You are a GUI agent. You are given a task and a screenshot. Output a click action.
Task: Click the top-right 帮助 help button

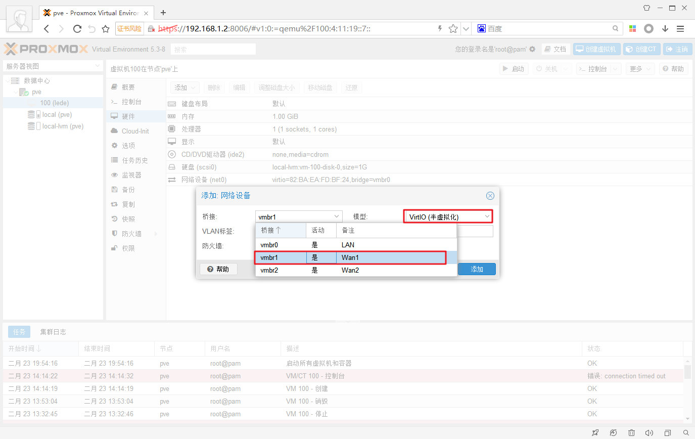click(674, 69)
